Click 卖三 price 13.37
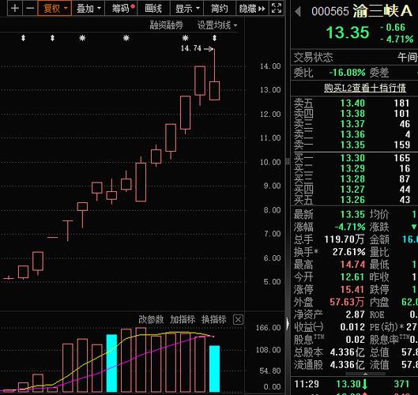The image size is (418, 395). tap(352, 124)
